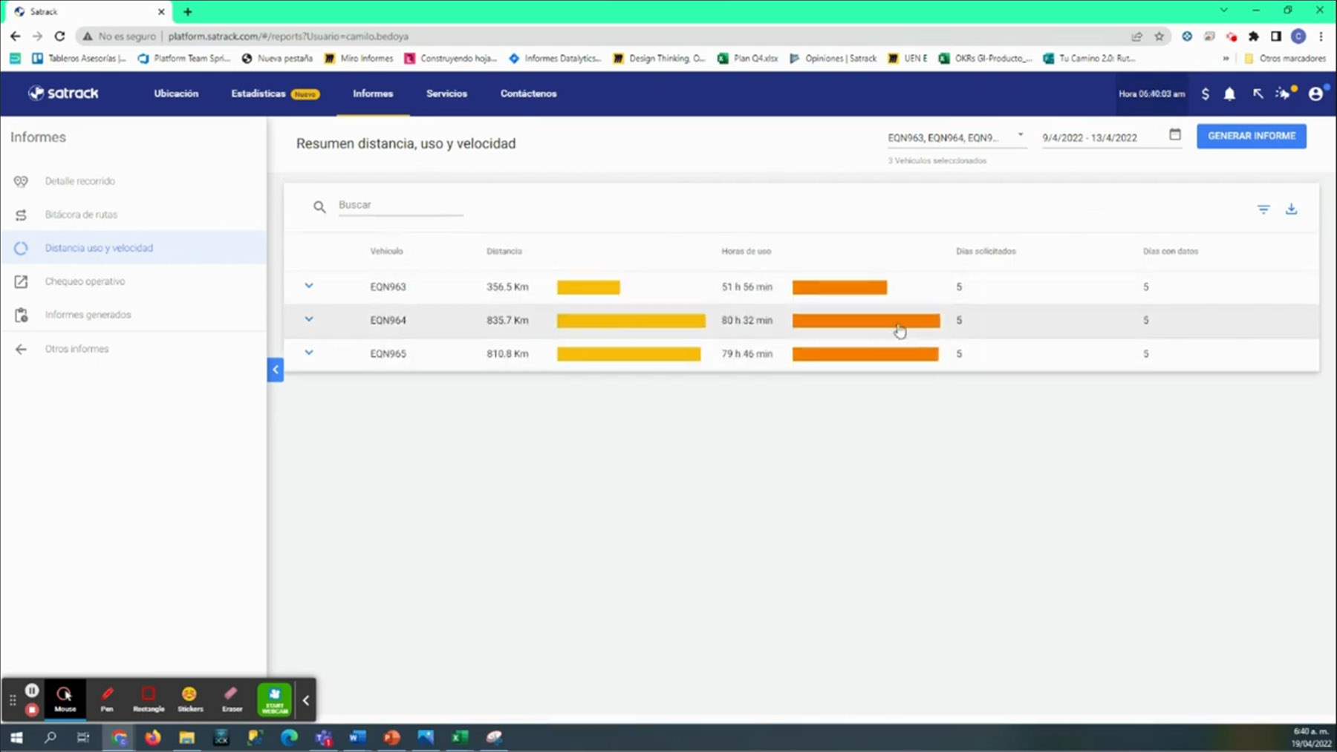Go to the Ubicación menu tab
1337x752 pixels.
click(x=176, y=94)
